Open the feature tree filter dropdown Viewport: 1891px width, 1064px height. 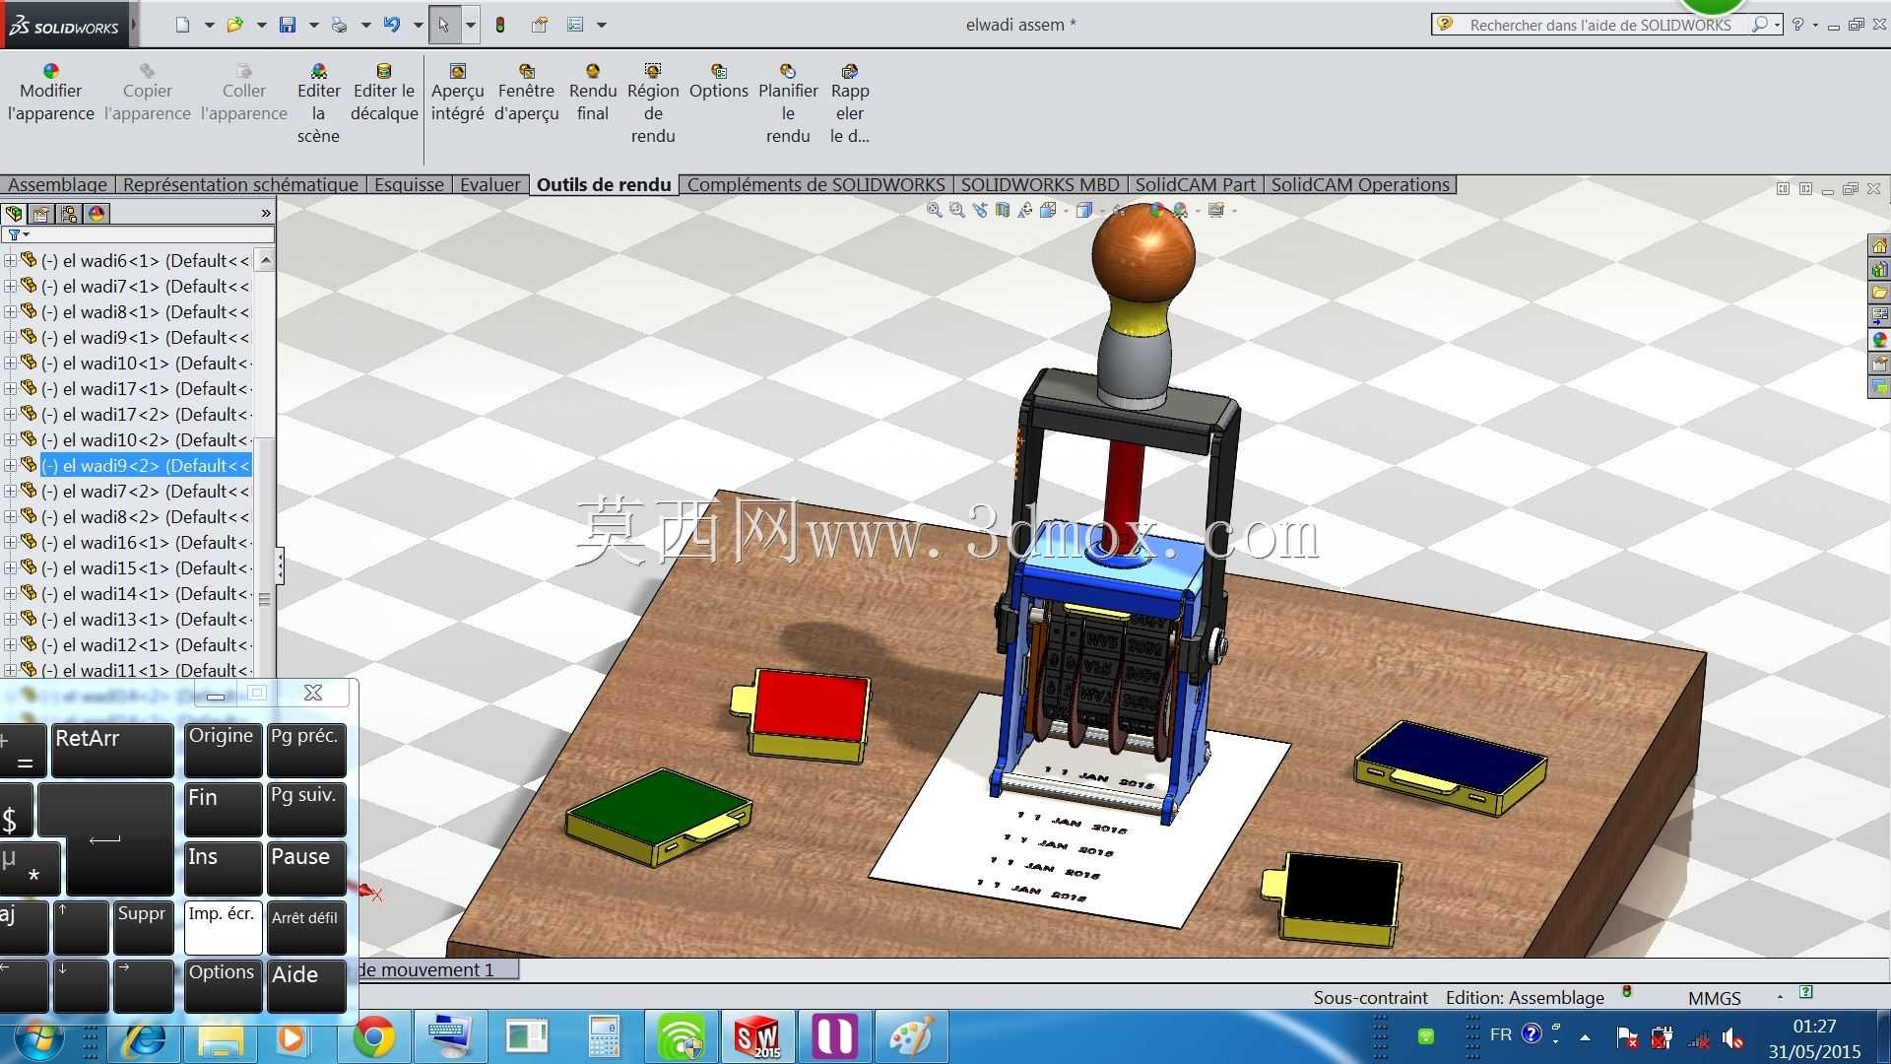click(18, 235)
